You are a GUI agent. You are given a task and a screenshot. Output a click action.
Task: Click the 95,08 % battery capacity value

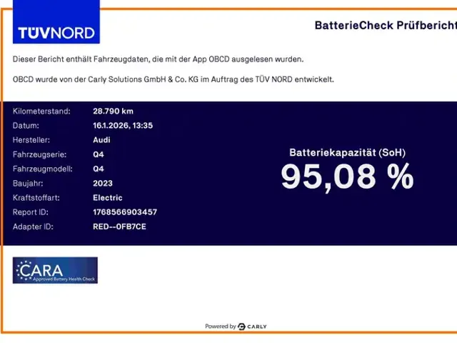click(x=347, y=177)
